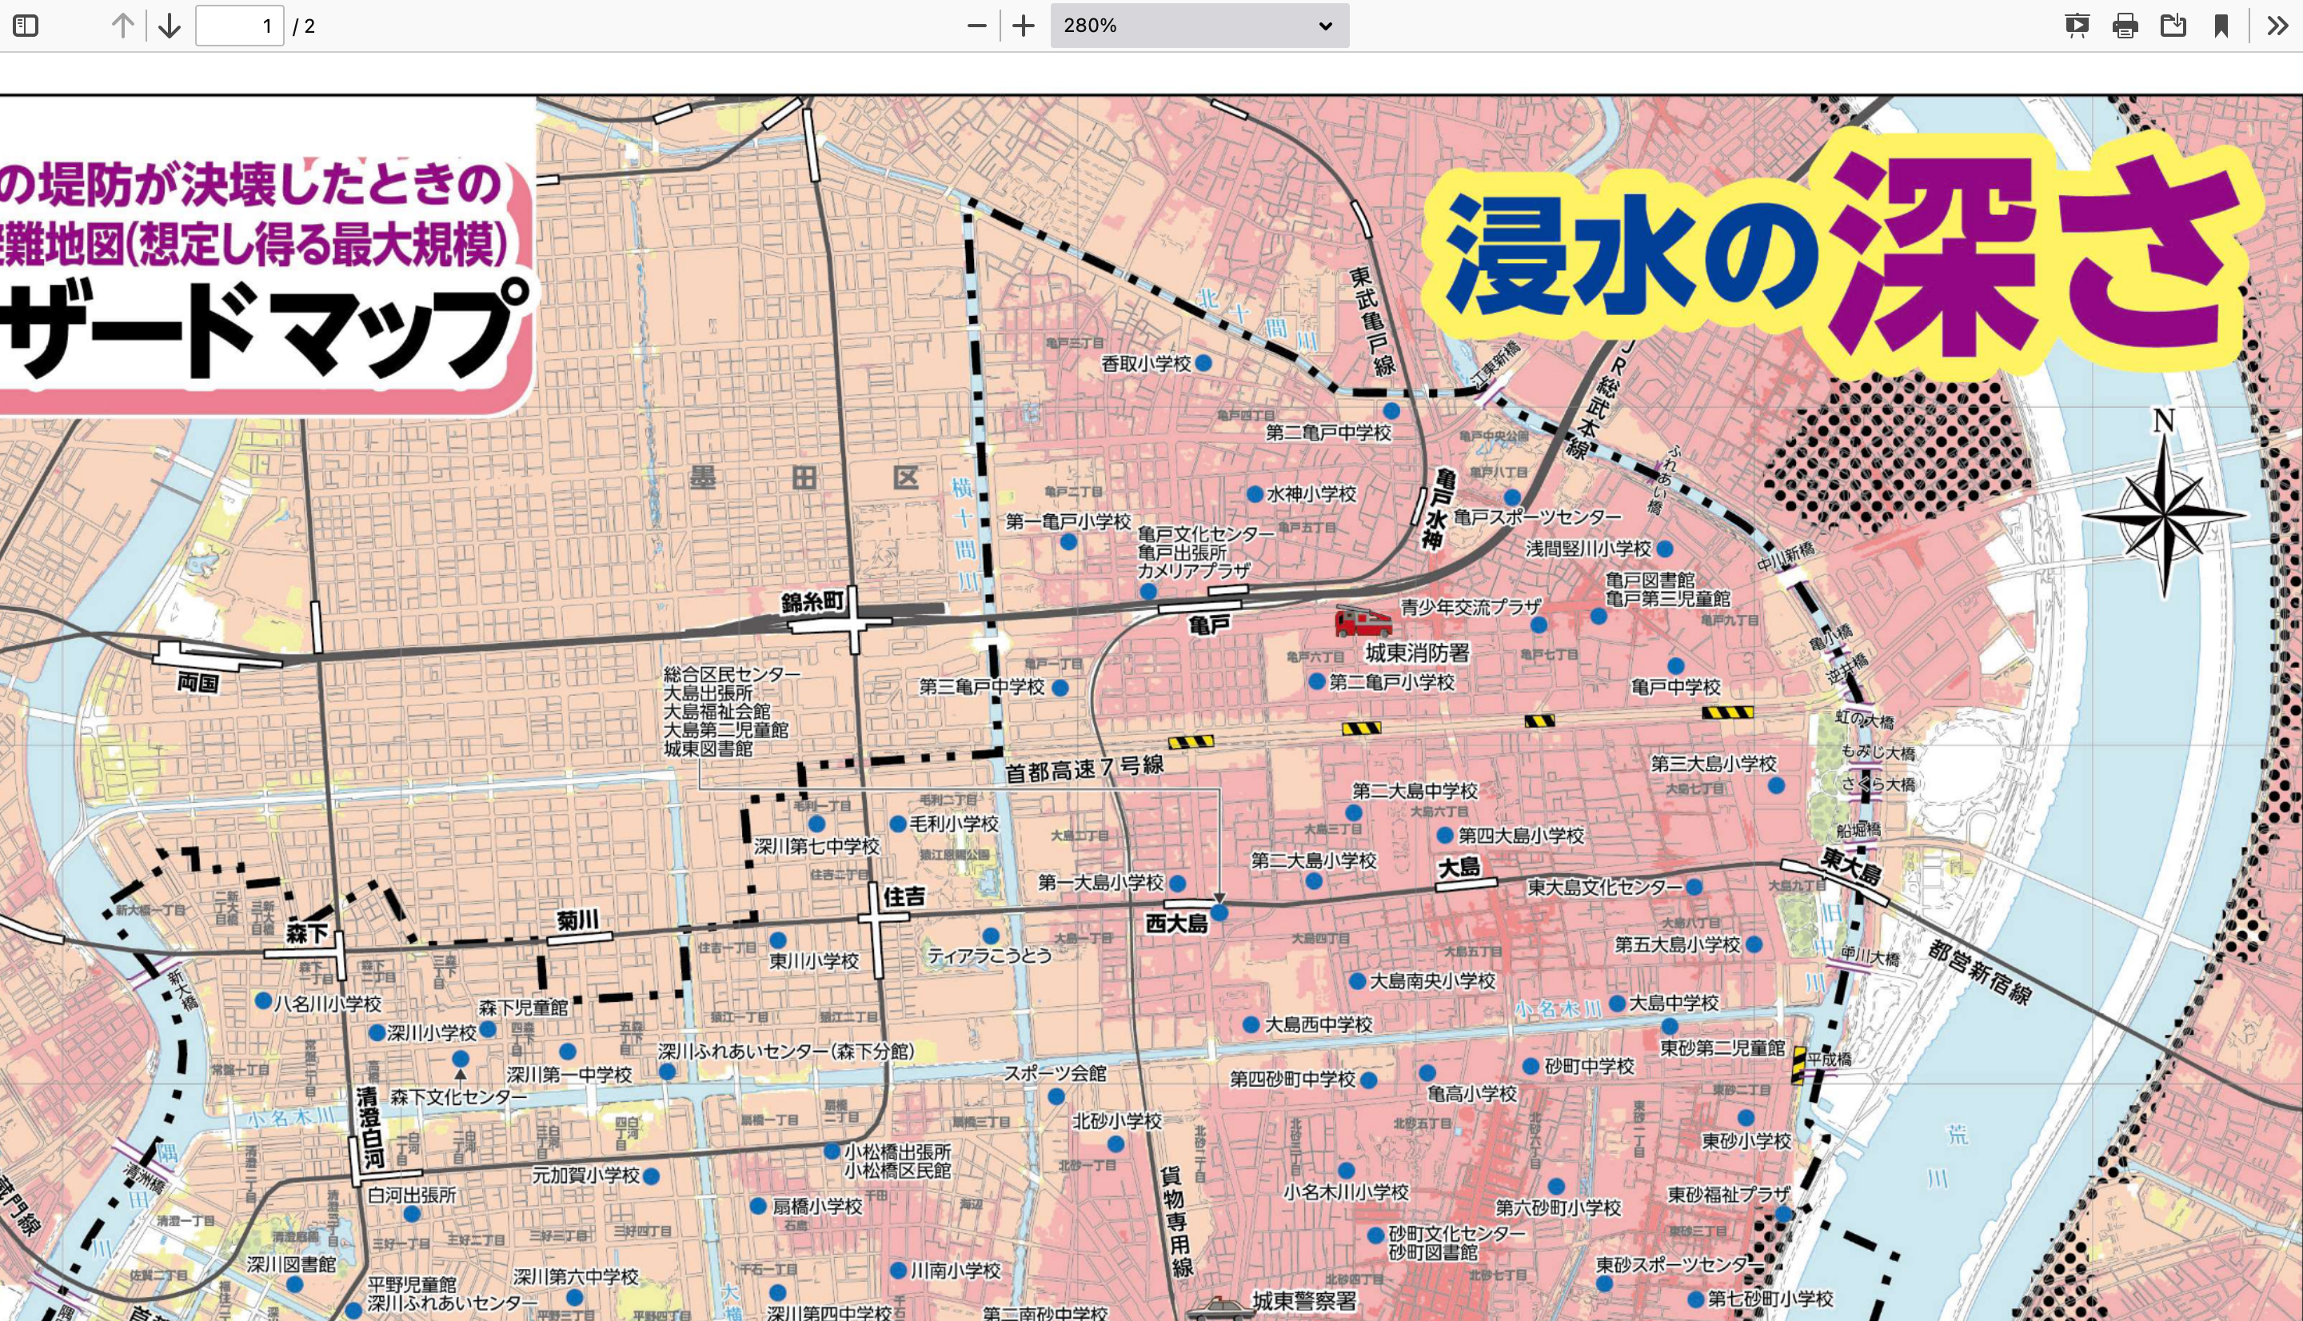Click the 白河出張所 label
2303x1321 pixels.
point(412,1195)
